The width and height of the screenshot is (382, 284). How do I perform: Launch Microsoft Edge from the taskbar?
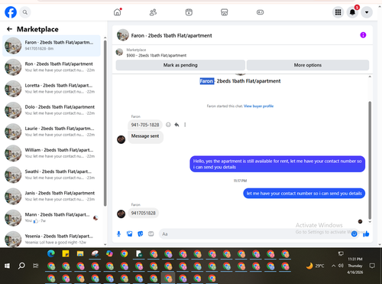tap(51, 253)
